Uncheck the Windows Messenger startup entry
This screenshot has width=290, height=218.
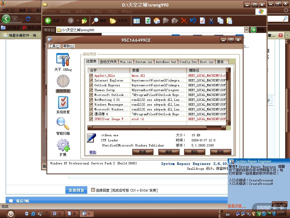[x=91, y=104]
